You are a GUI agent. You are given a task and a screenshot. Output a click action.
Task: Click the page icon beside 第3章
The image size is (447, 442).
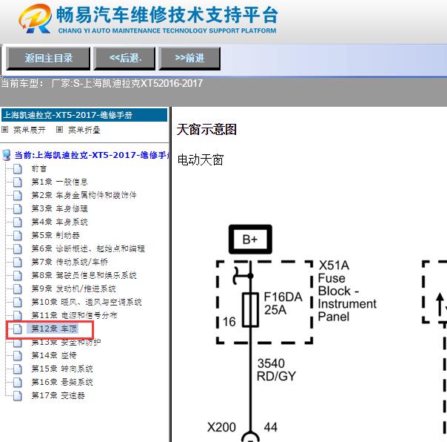[17, 208]
